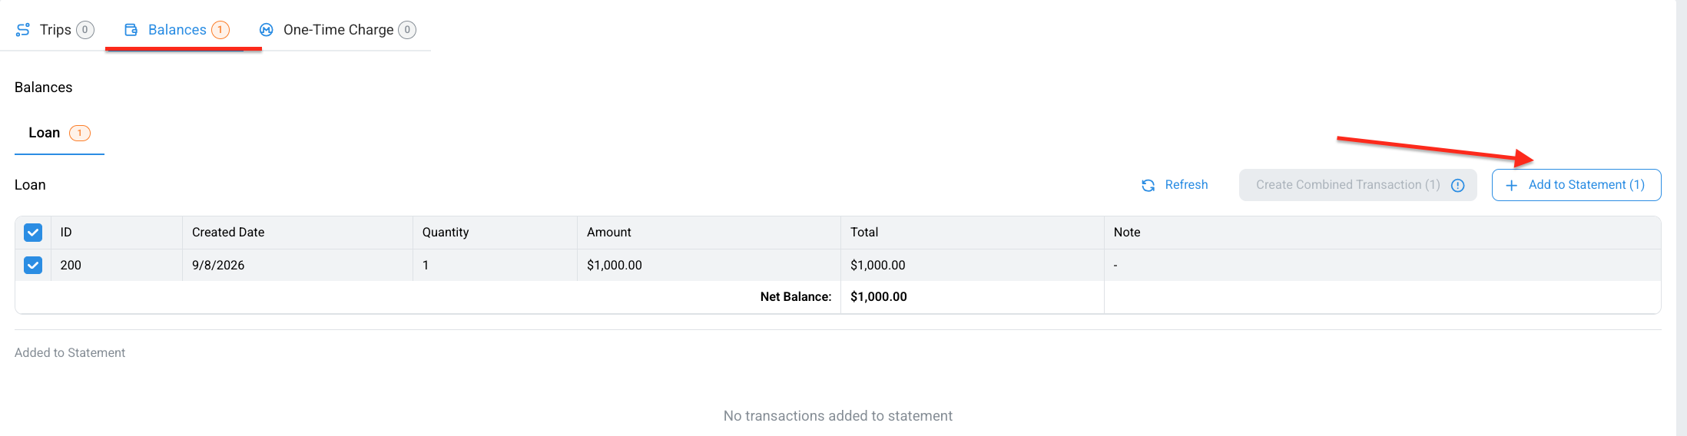Click the Balances wallet icon
This screenshot has height=436, width=1687.
pos(131,29)
